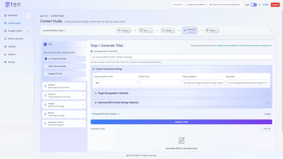Focus the Campaign Name input field

coord(181,57)
